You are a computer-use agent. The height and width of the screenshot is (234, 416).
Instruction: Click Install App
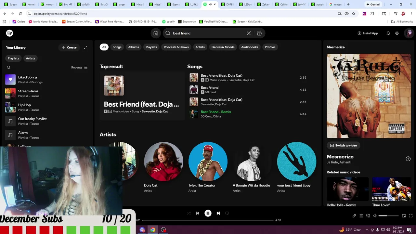(x=368, y=33)
